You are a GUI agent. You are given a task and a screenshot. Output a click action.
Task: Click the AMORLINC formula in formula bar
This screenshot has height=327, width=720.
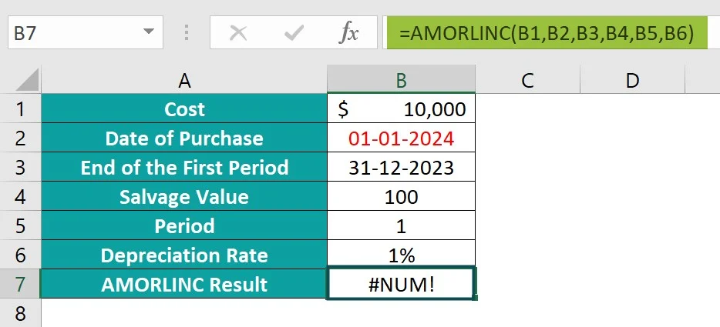pos(547,33)
